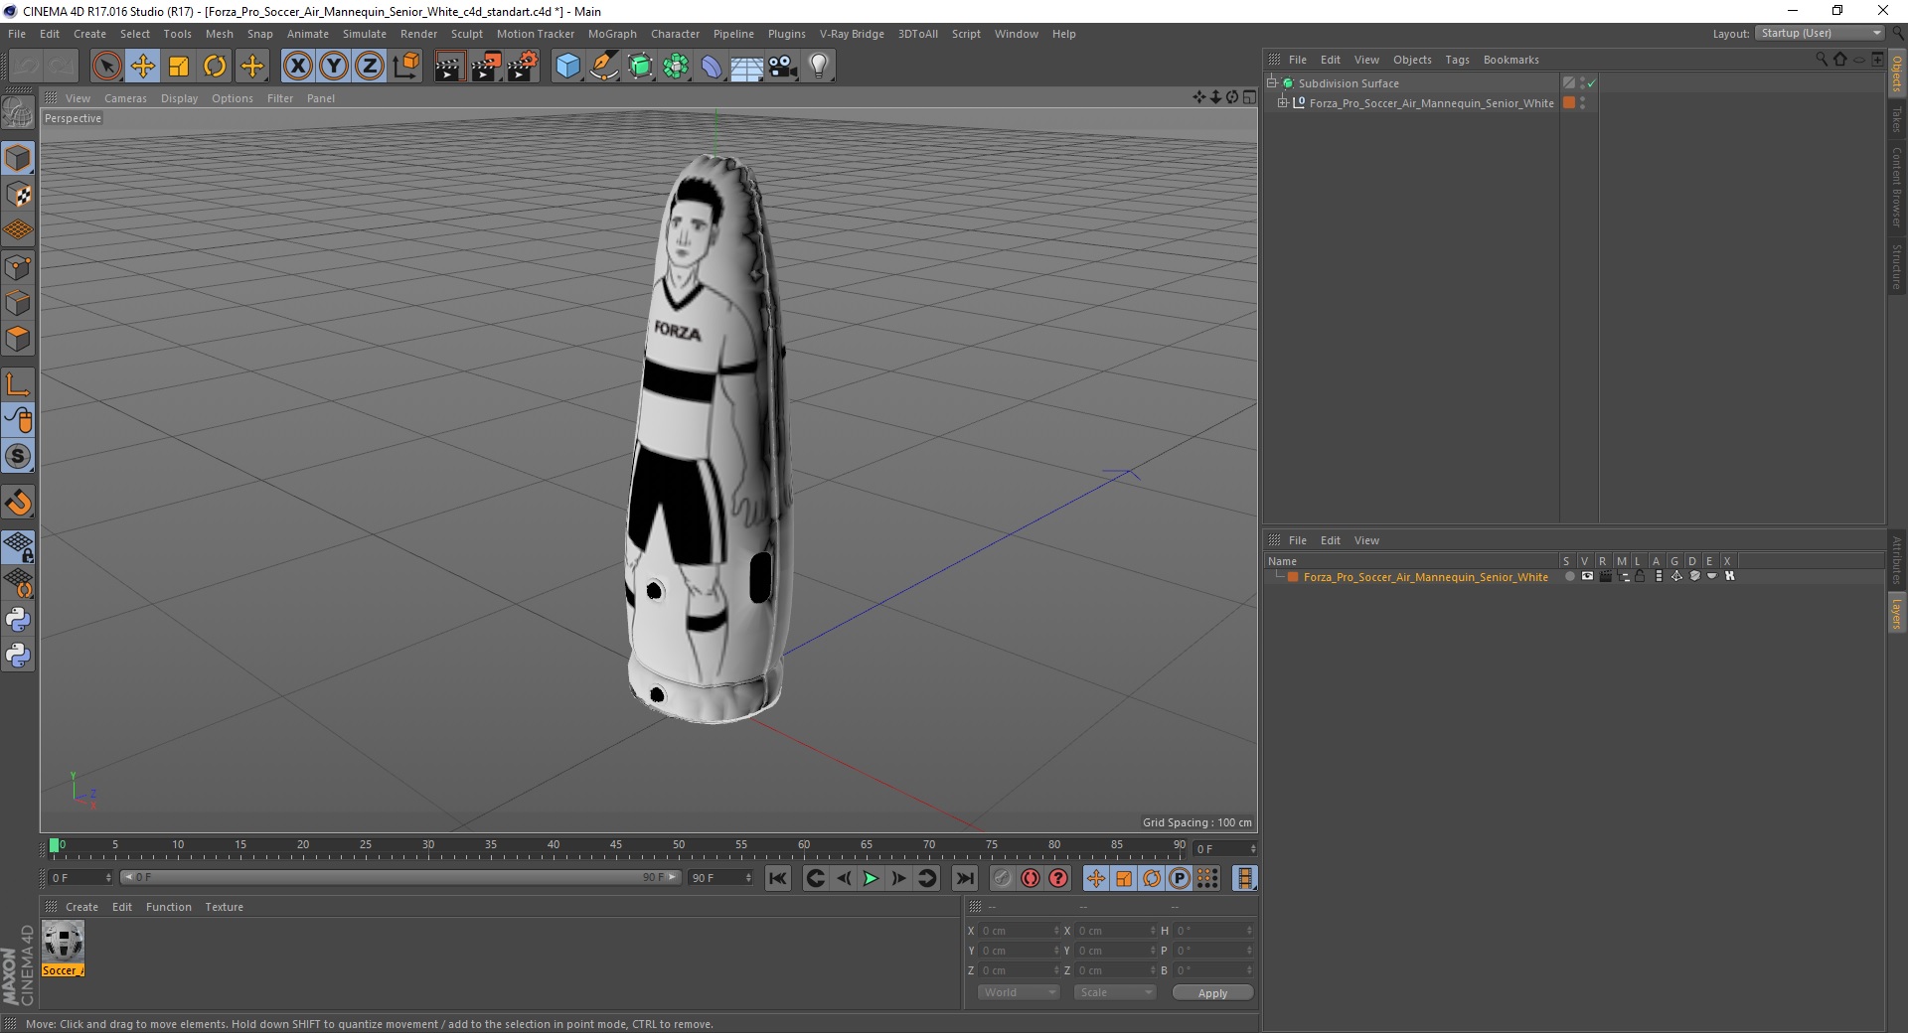This screenshot has height=1033, width=1908.
Task: Select the Live Selection tool
Action: click(106, 67)
